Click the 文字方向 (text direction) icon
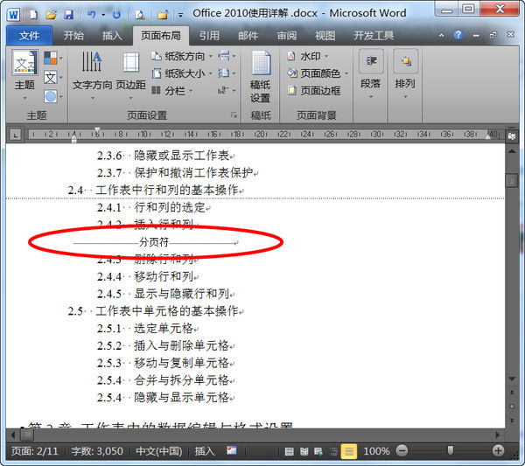Screen dimensions: 525x466 click(x=92, y=75)
